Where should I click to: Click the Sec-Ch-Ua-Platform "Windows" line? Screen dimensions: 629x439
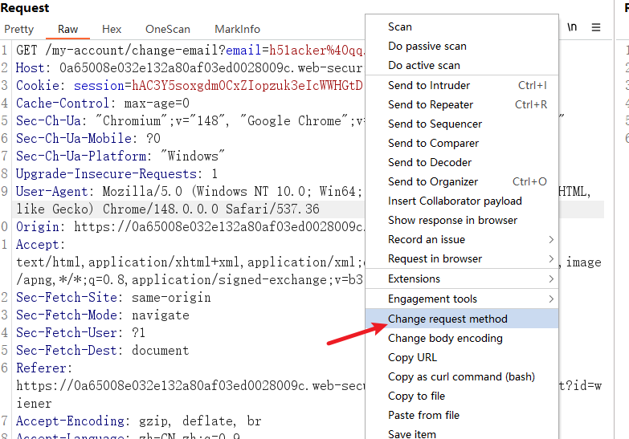[120, 156]
